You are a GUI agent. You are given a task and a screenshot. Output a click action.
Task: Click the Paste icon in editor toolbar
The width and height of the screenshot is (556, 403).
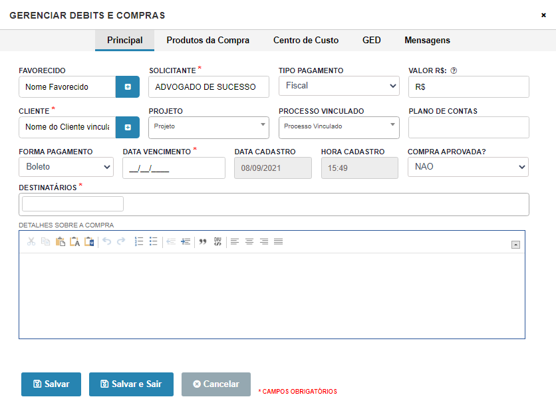pos(61,241)
